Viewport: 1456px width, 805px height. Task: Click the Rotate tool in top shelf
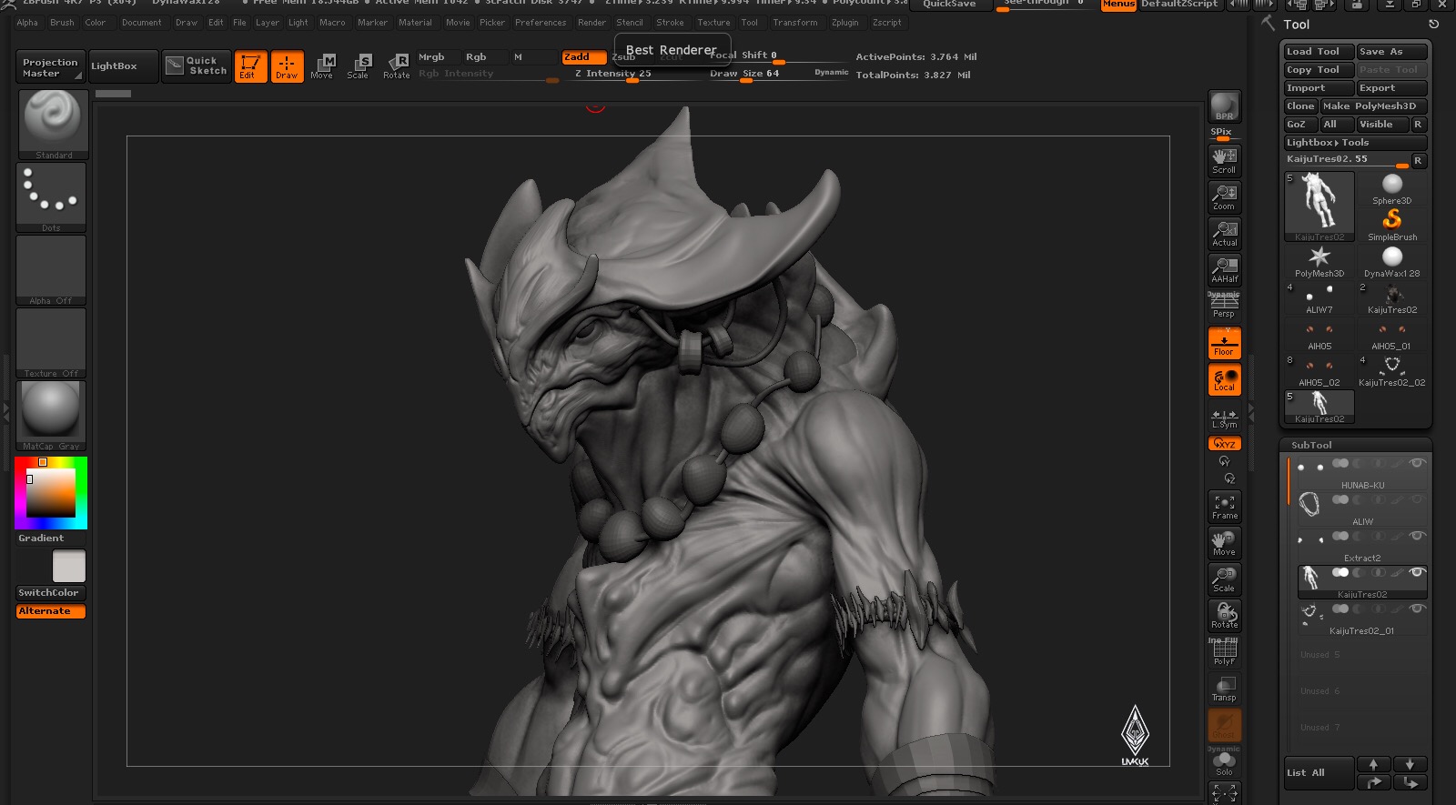(396, 65)
